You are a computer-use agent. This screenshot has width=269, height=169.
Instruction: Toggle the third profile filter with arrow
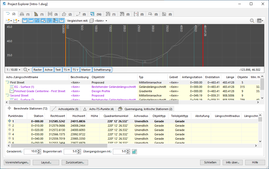pos(37,21)
